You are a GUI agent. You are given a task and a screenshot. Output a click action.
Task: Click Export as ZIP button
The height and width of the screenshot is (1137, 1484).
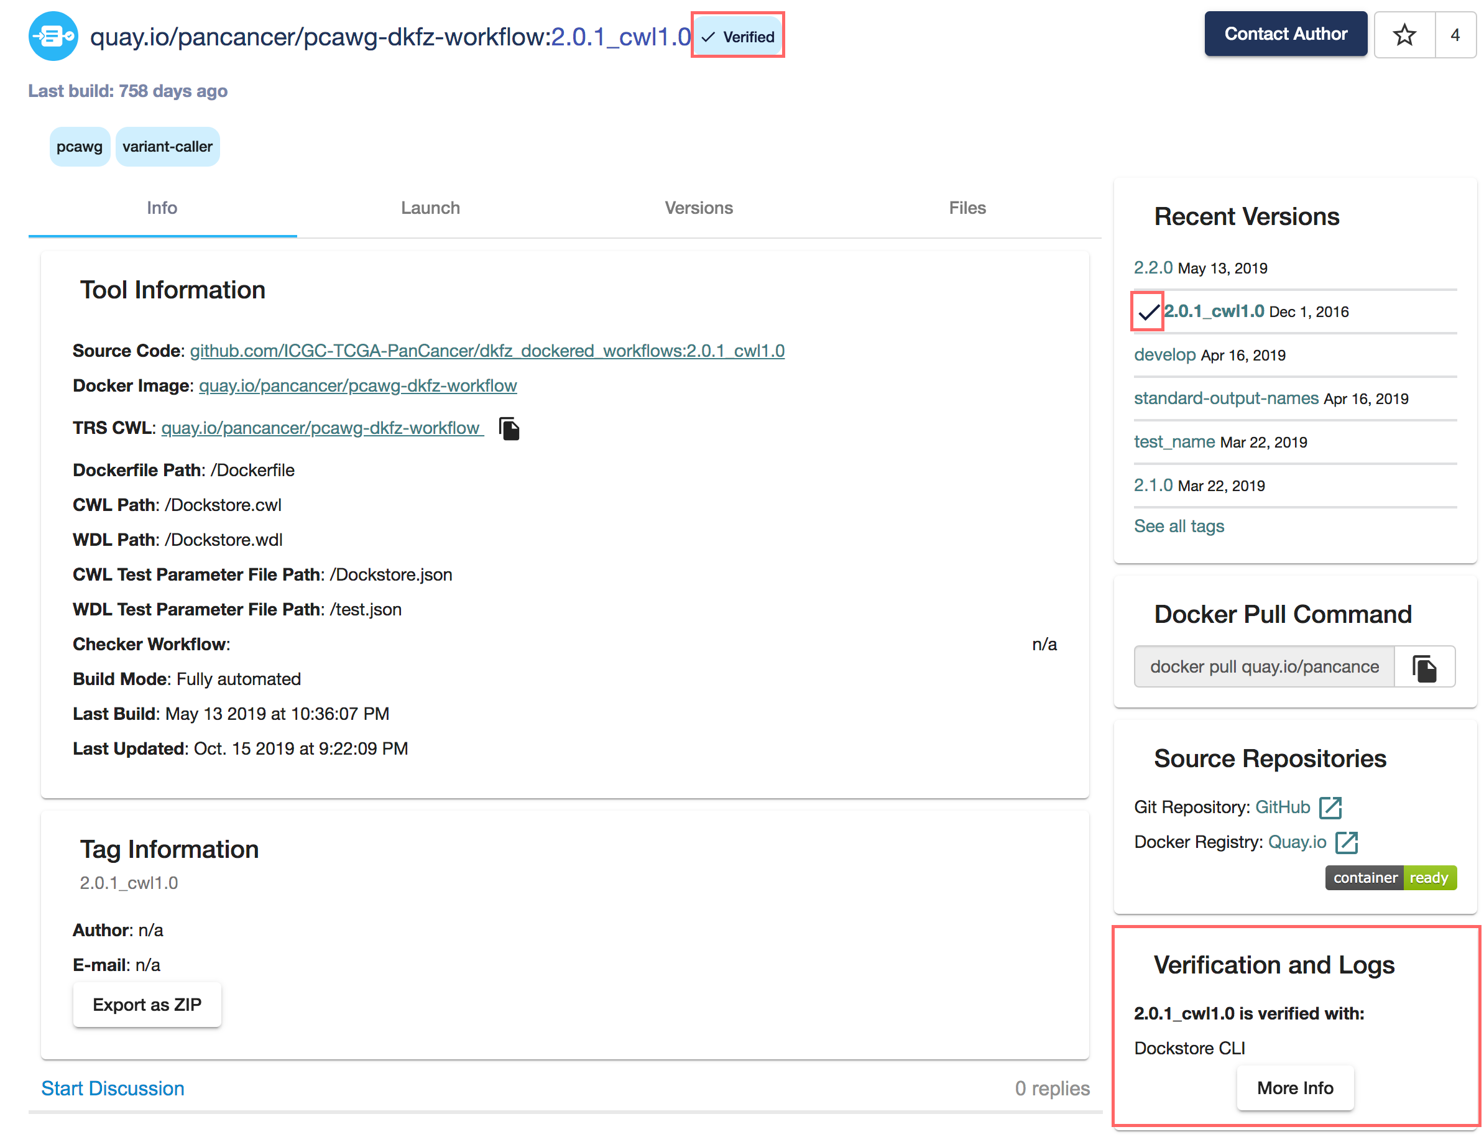tap(147, 1005)
